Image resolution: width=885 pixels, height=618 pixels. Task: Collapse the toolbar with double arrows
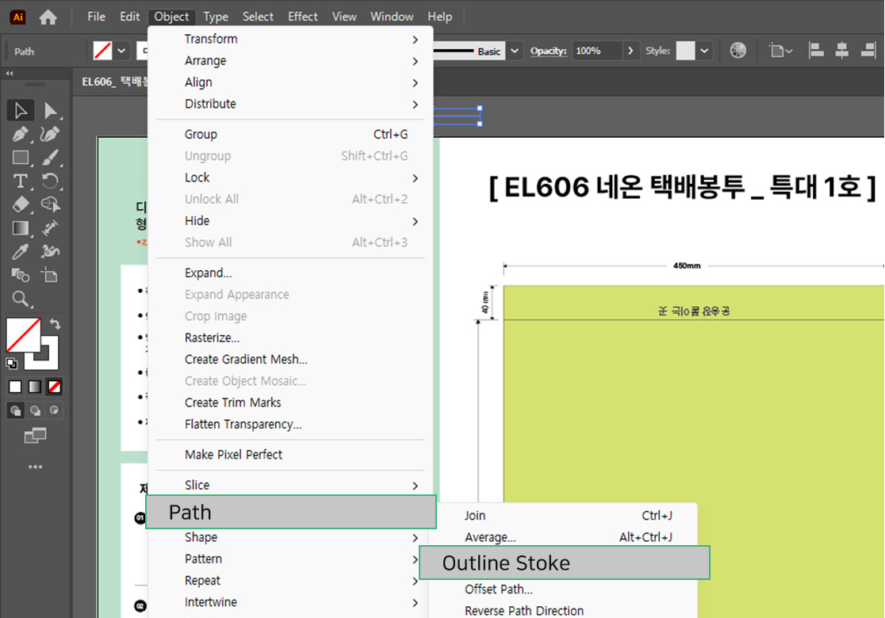[10, 74]
